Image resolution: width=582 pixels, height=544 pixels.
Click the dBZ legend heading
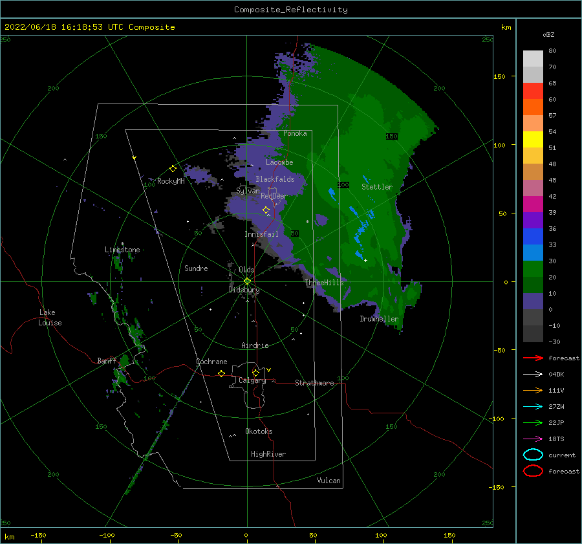click(x=548, y=34)
